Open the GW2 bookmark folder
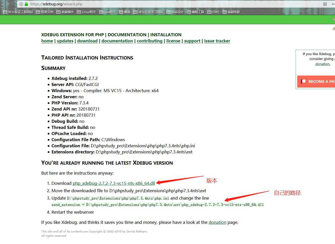This screenshot has width=335, height=244. 213,12
